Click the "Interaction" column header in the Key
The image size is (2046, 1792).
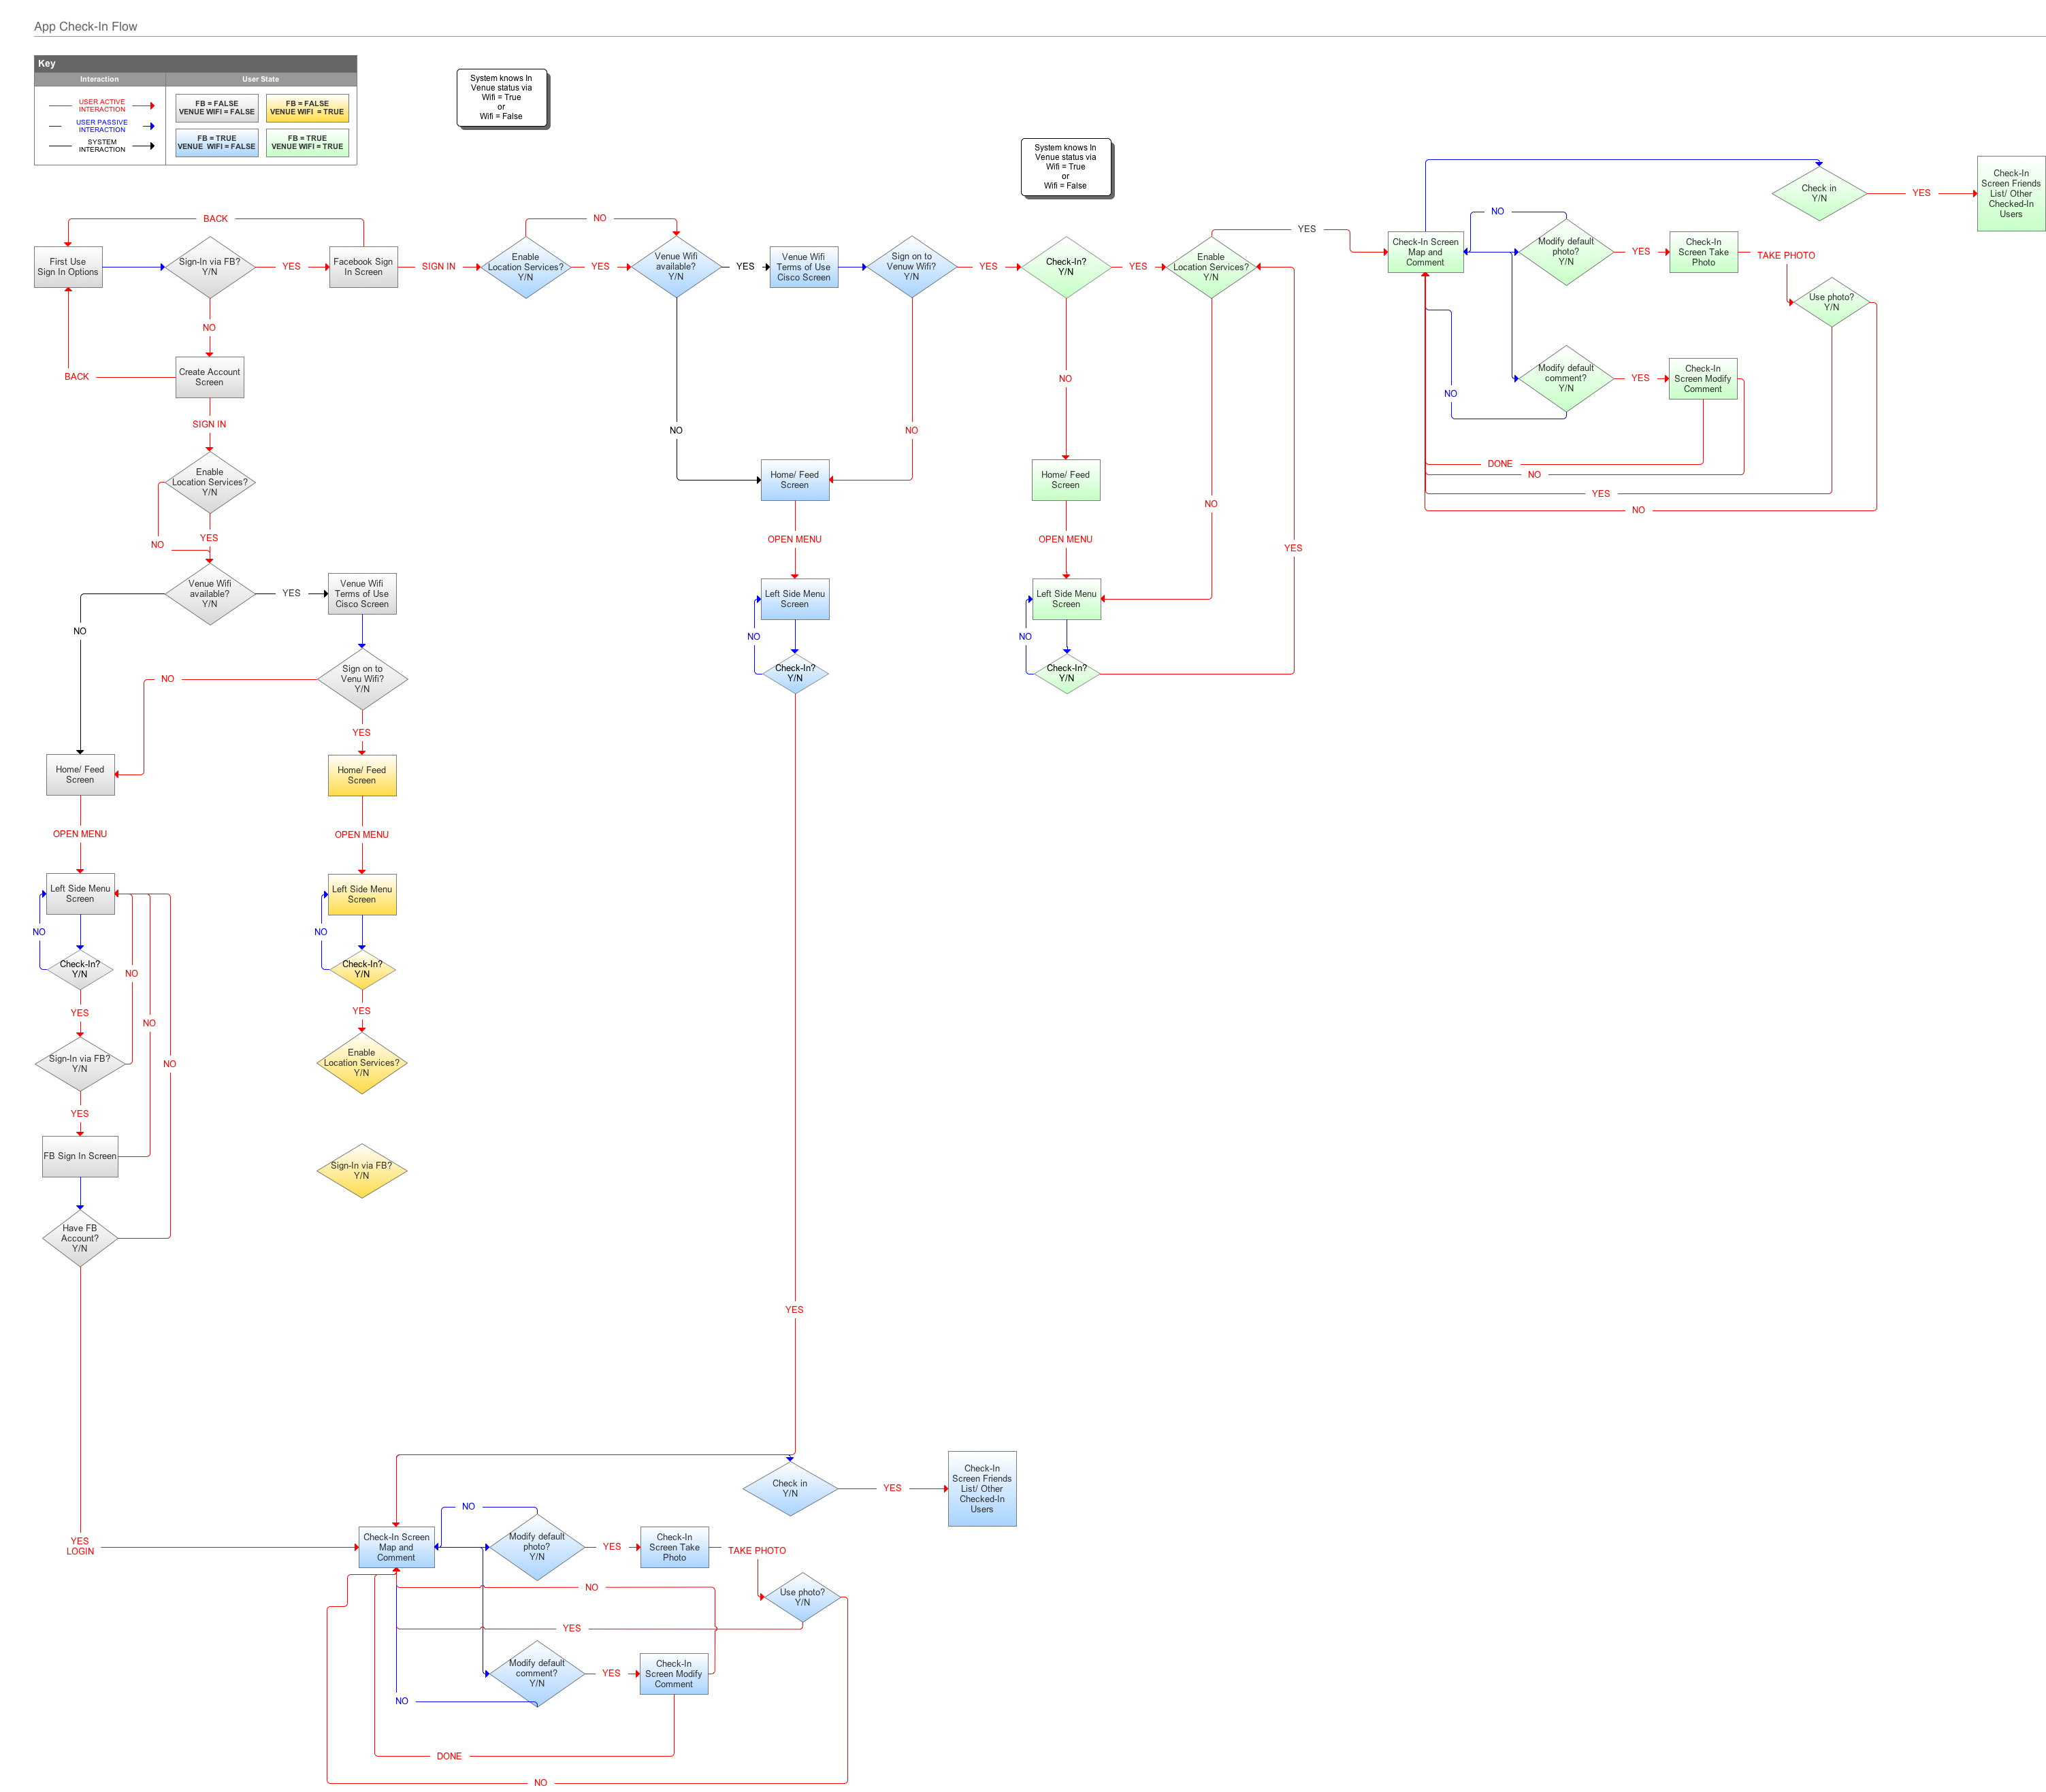[99, 79]
